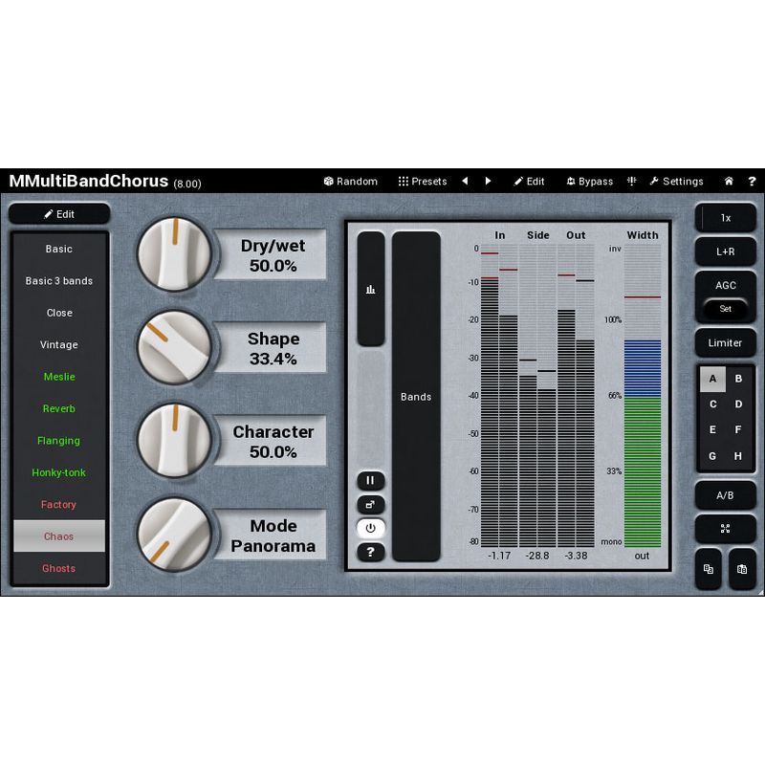Click the 1x oversampling button
This screenshot has width=765, height=765.
[x=726, y=218]
